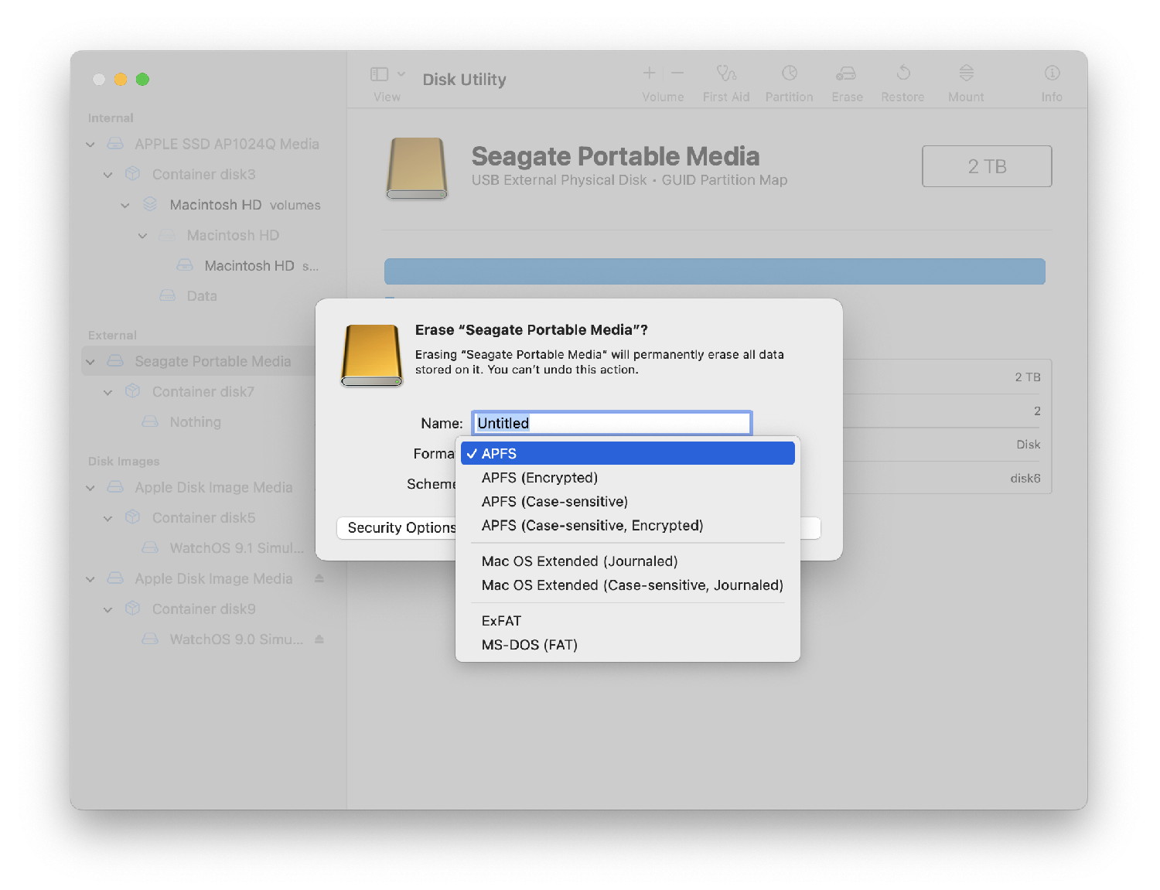Click cube icon beside Container disk5
The image size is (1160, 890).
133,517
